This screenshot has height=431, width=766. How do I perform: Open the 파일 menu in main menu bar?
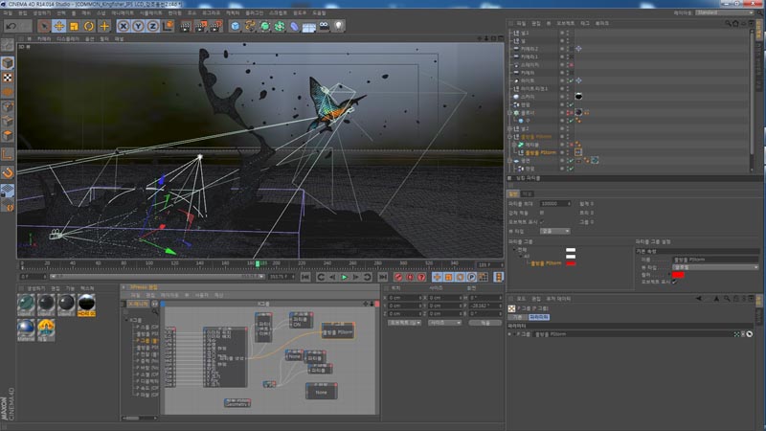tap(8, 13)
